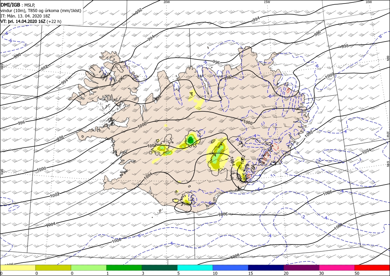Click legend value '30' under color bar

[x=321, y=273]
